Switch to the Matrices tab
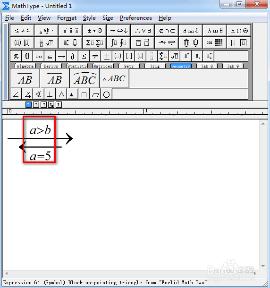 pos(103,66)
